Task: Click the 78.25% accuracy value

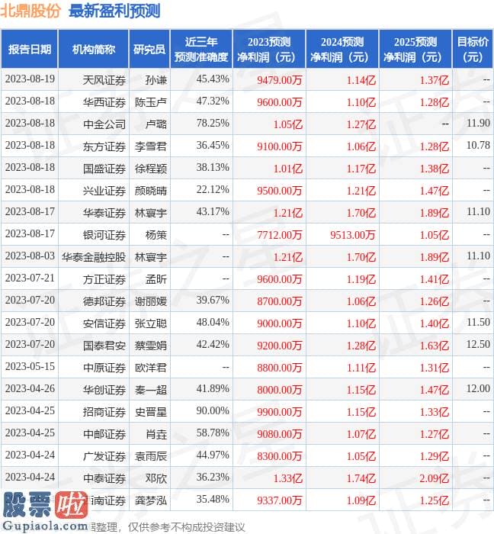Action: (x=213, y=123)
